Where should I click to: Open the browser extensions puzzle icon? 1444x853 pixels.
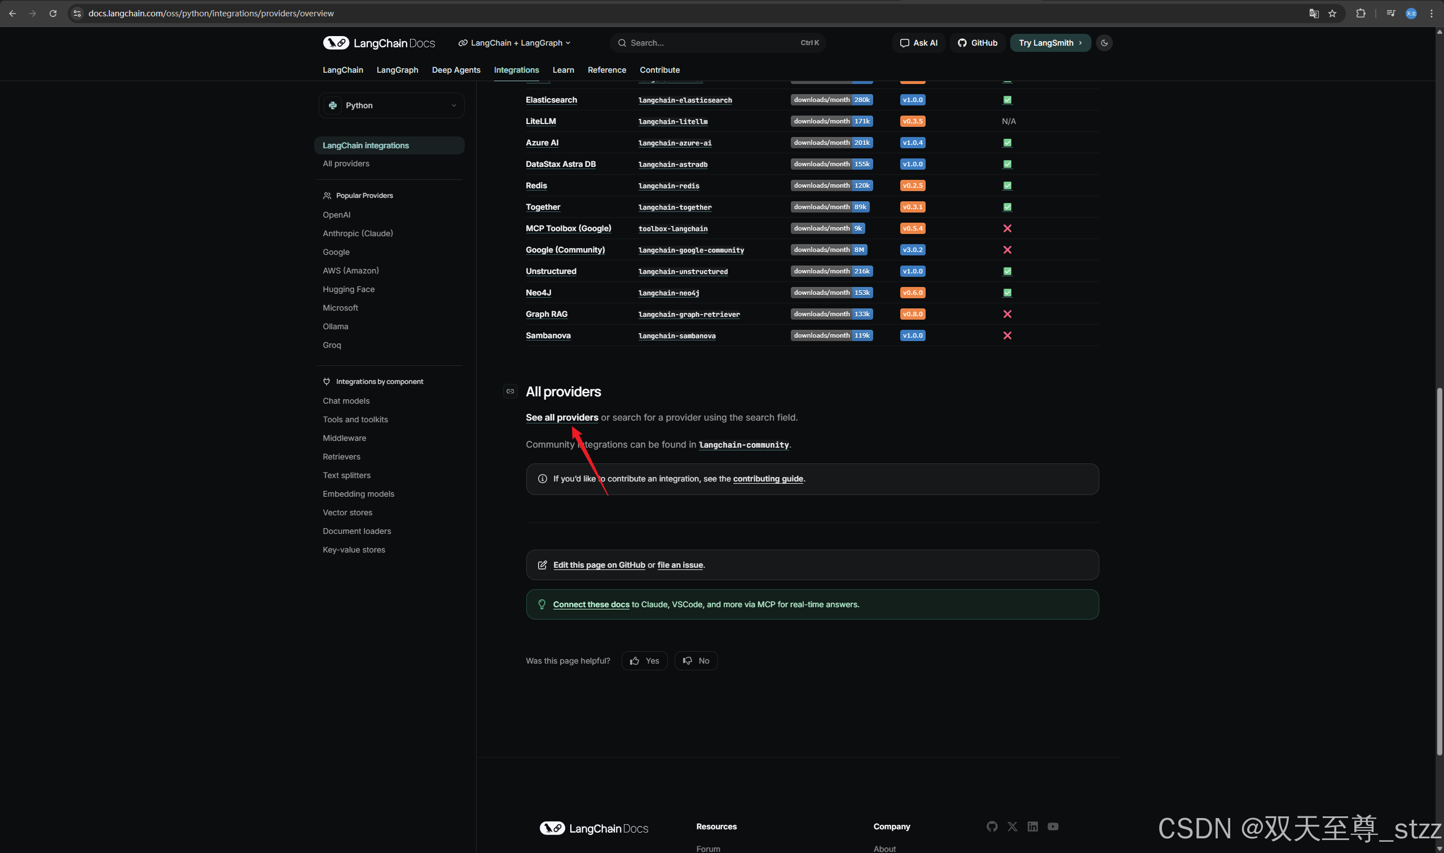pyautogui.click(x=1361, y=13)
